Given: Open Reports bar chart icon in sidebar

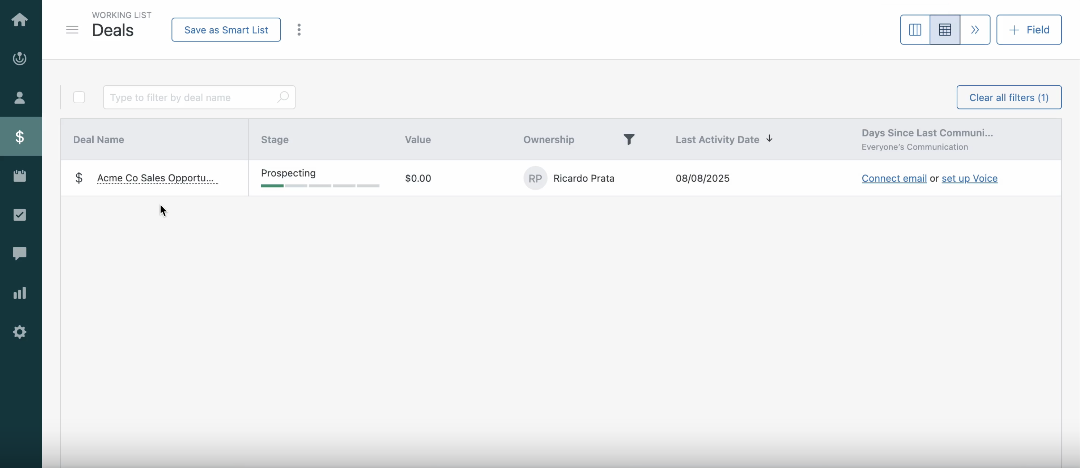Looking at the screenshot, I should pyautogui.click(x=20, y=292).
